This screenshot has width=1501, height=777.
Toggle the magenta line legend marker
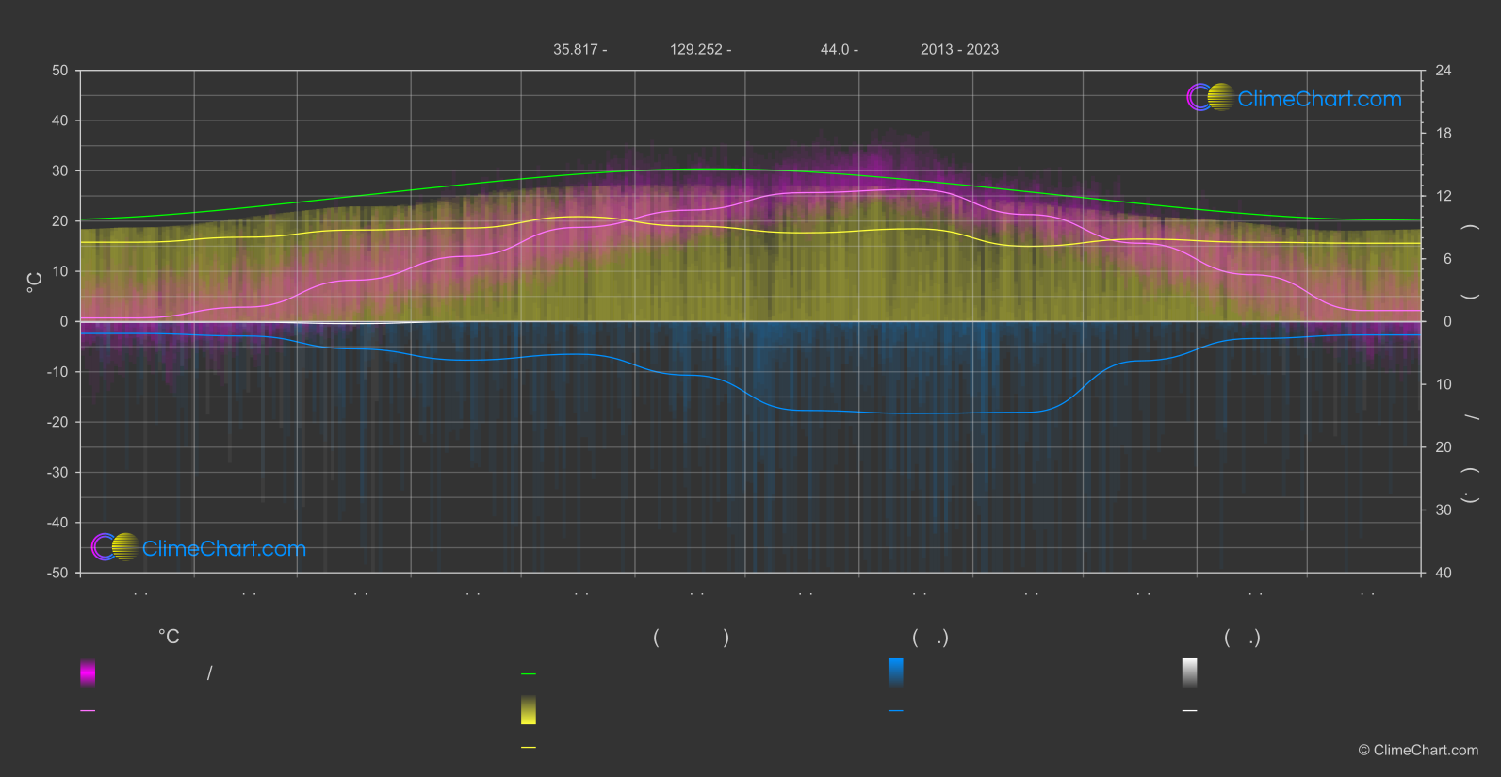(88, 711)
